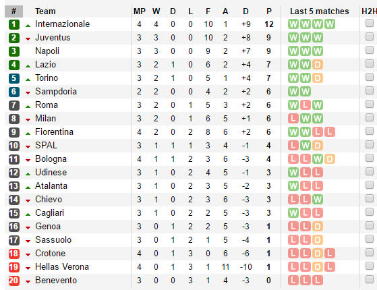Screen dimensions: 377x290
Task: Open the Juventus team link
Action: tap(53, 38)
